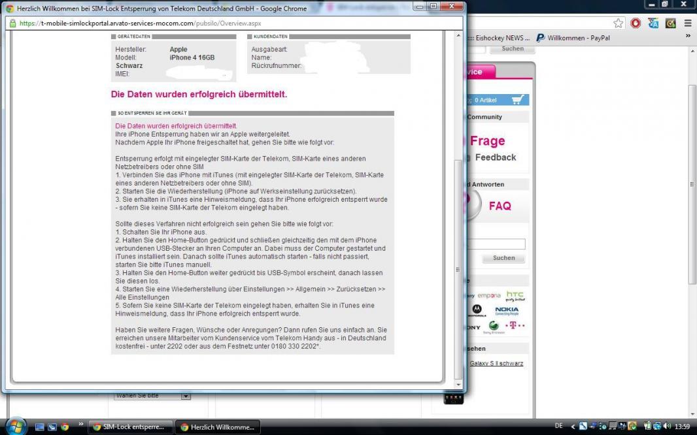Click the dark yellow checkmark extension icon

(x=670, y=23)
